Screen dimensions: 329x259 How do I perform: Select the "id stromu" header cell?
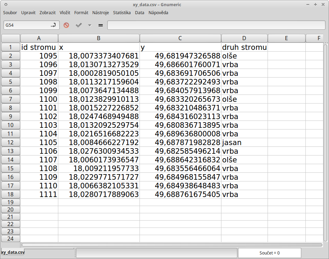(x=39, y=47)
